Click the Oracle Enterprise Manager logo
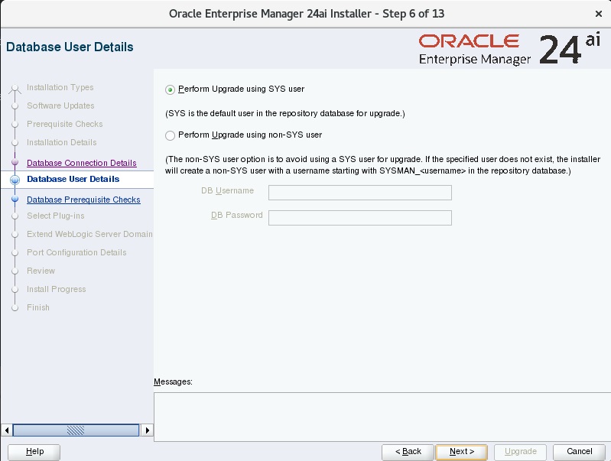611x461 pixels. 509,50
